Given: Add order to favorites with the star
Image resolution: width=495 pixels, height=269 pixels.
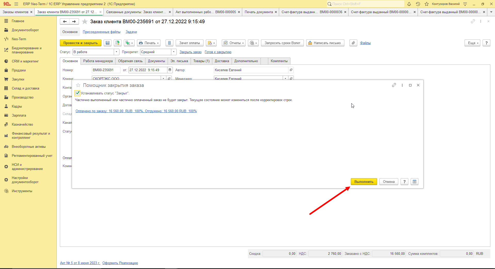Looking at the screenshot, I should coord(85,22).
